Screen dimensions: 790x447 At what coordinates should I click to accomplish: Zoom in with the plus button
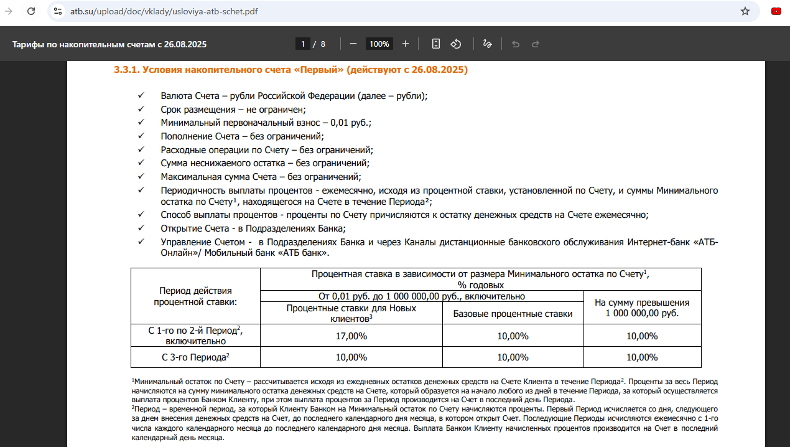tap(406, 44)
